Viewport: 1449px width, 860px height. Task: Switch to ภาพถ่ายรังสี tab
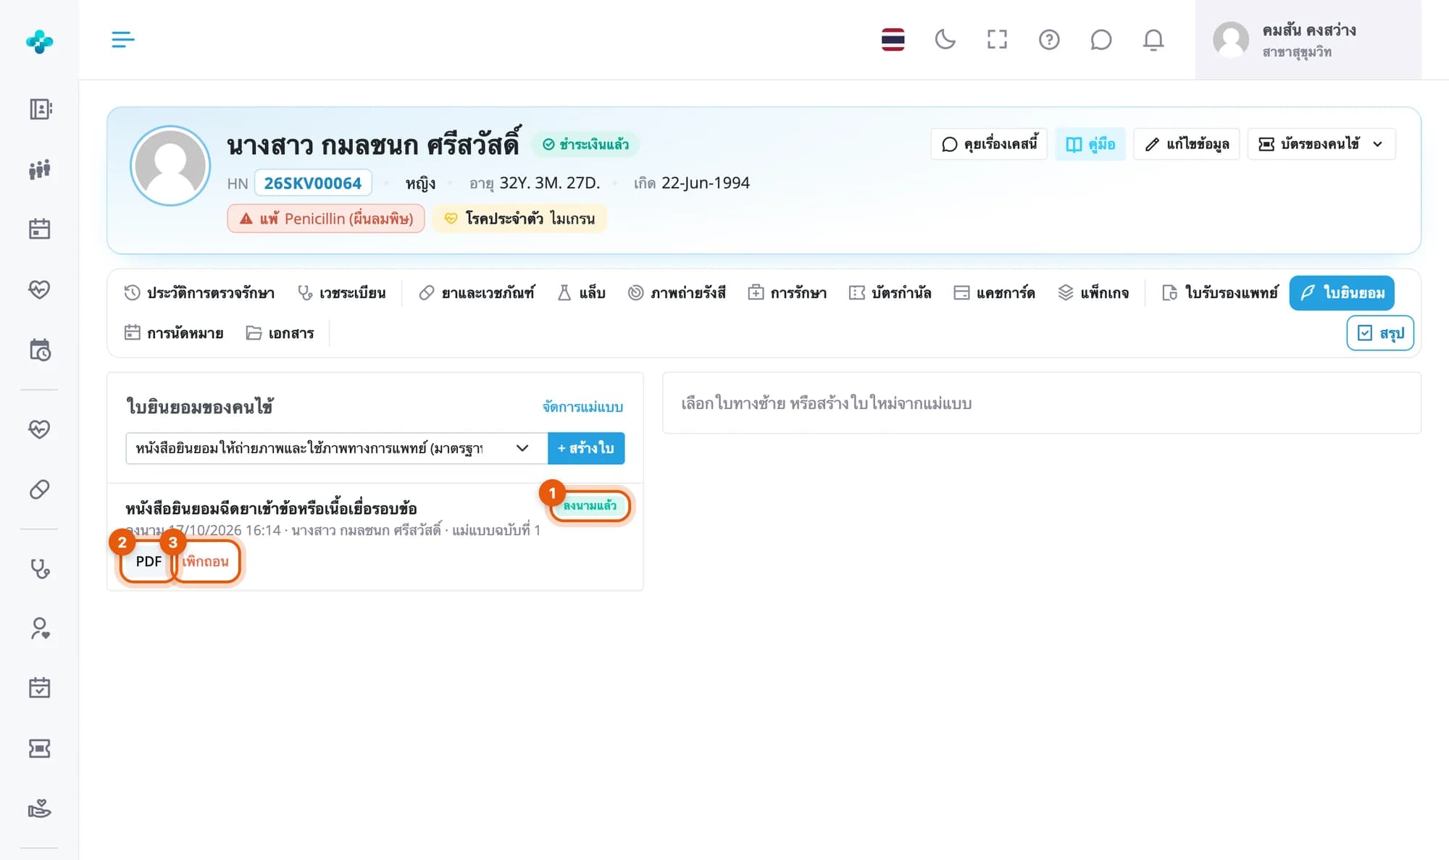tap(677, 293)
